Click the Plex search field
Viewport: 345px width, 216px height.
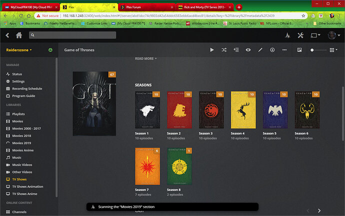(72, 35)
